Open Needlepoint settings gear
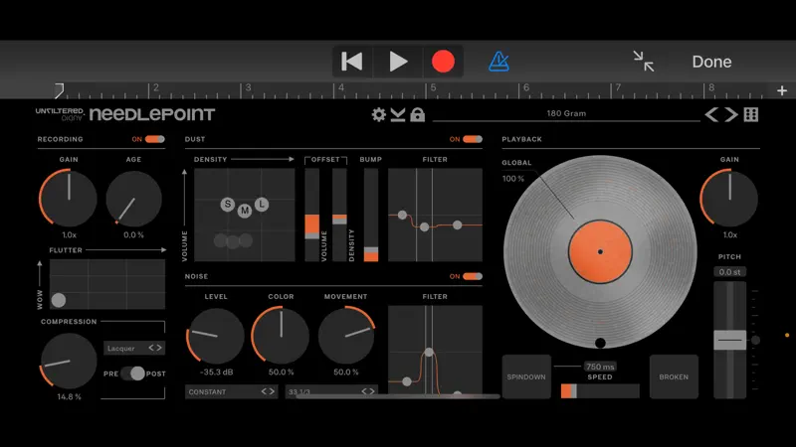Image resolution: width=796 pixels, height=447 pixels. pos(379,114)
